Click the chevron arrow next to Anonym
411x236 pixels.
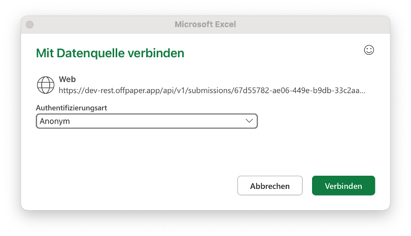pos(249,121)
